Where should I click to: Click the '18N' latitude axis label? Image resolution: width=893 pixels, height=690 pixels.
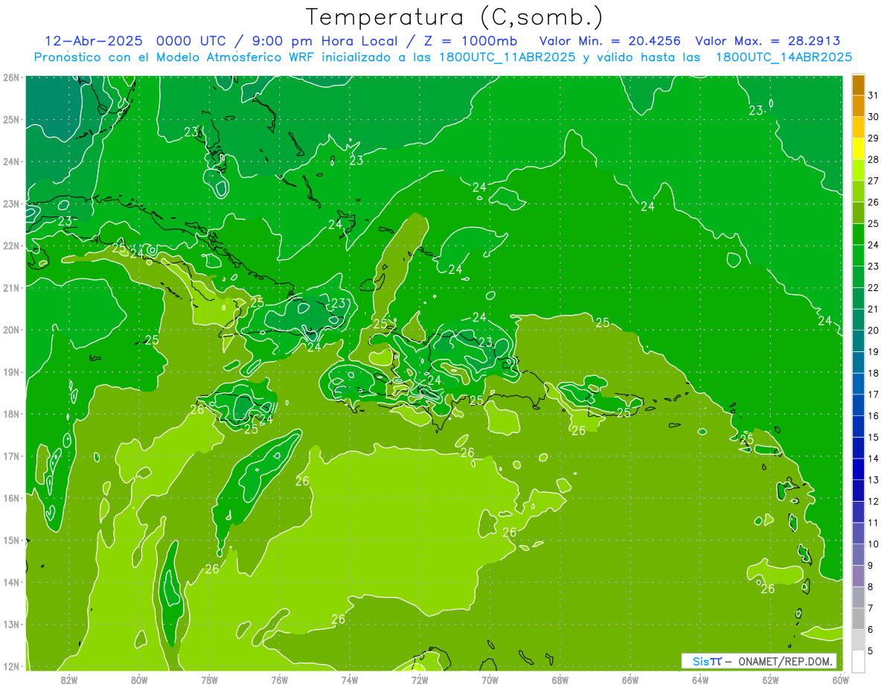[x=11, y=414]
